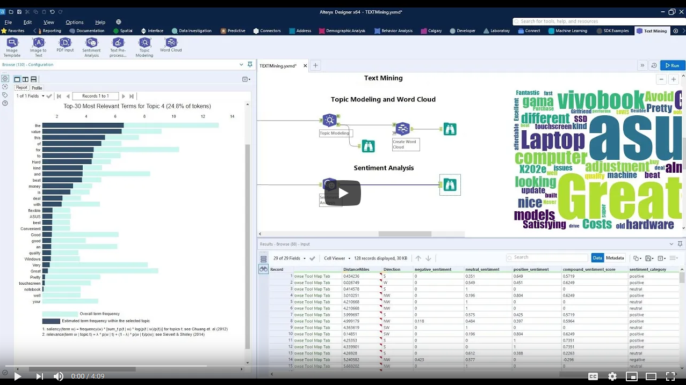
Task: Select the Image Template tool
Action: (x=12, y=47)
